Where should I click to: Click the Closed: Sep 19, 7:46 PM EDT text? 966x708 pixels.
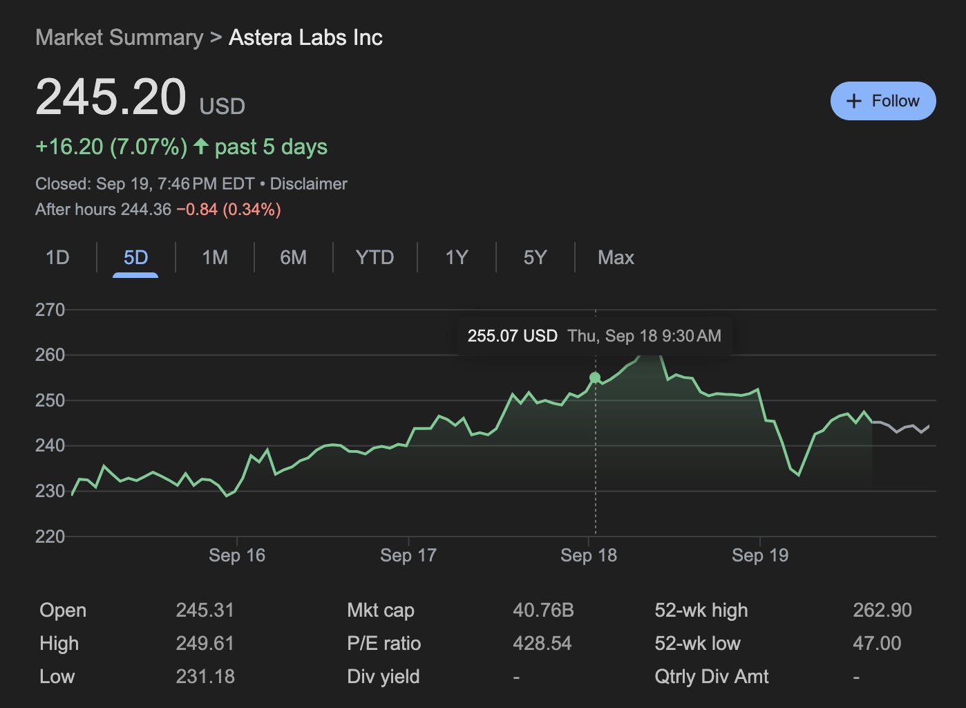click(x=144, y=184)
